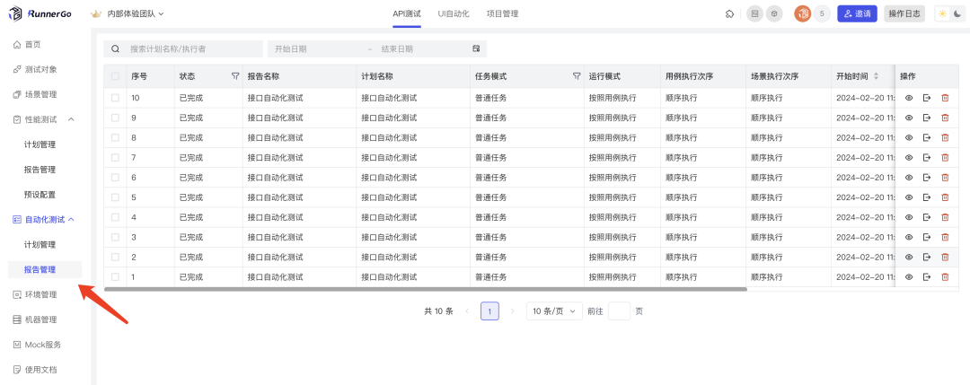
Task: Export report number 5
Action: pos(927,197)
